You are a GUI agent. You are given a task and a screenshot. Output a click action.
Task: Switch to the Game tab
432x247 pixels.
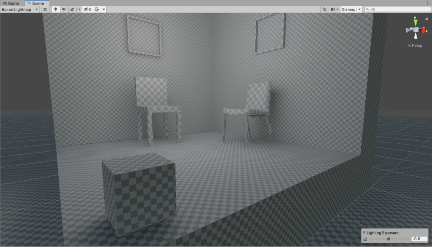11,3
